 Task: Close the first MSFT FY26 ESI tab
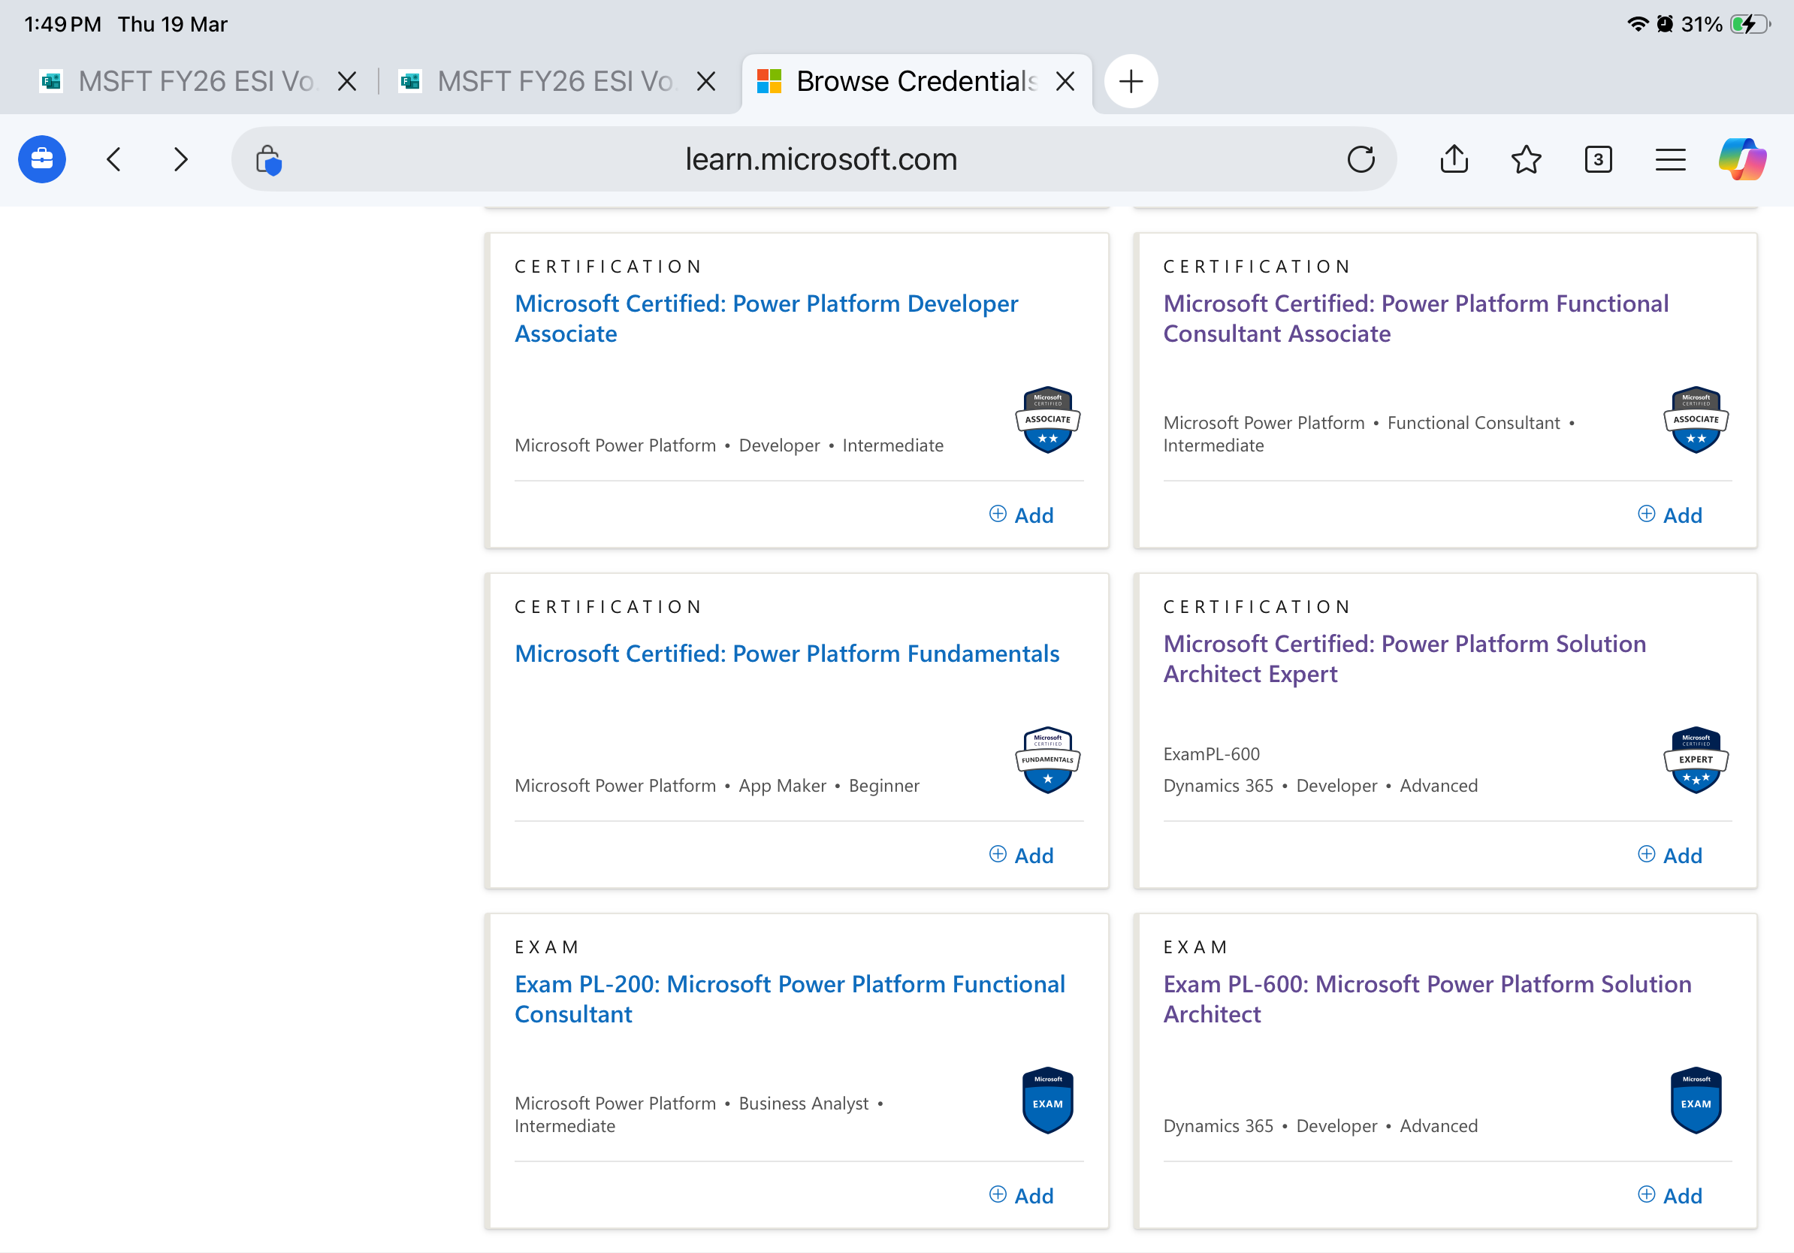(x=347, y=81)
